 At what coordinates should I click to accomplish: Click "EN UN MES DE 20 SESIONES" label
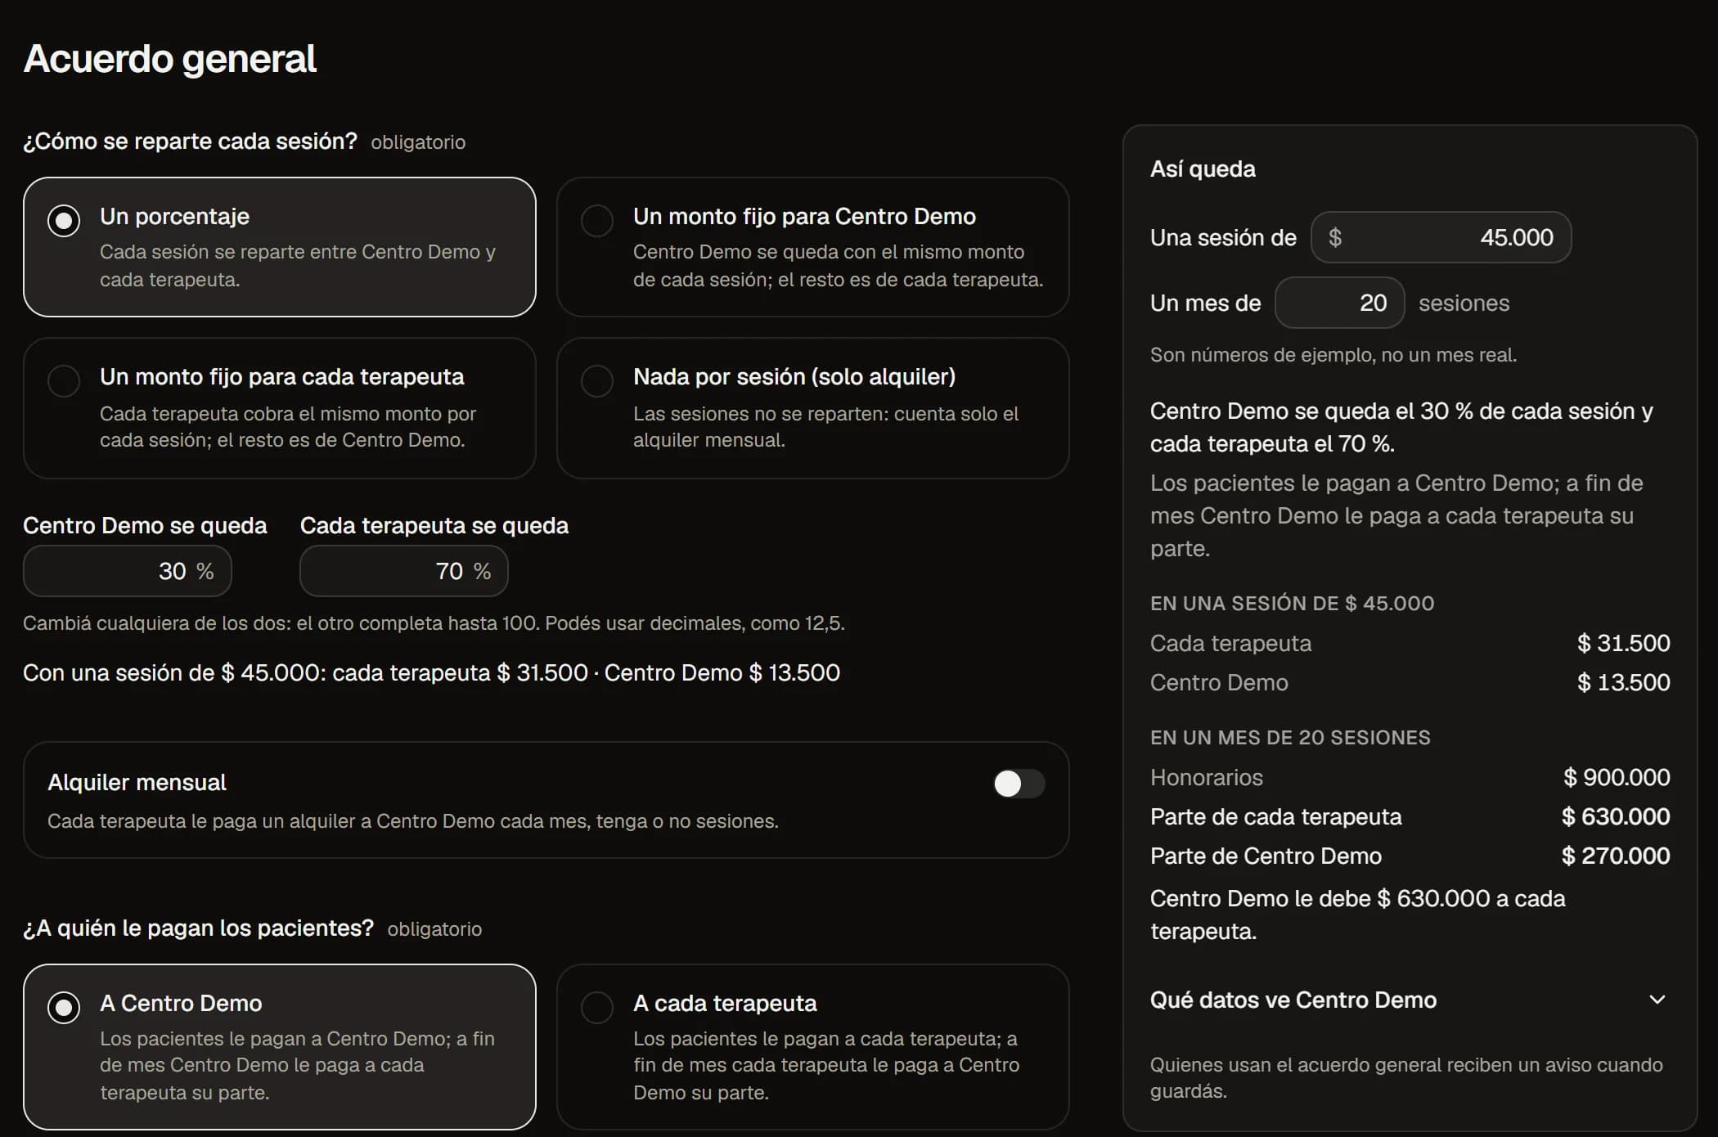point(1290,737)
